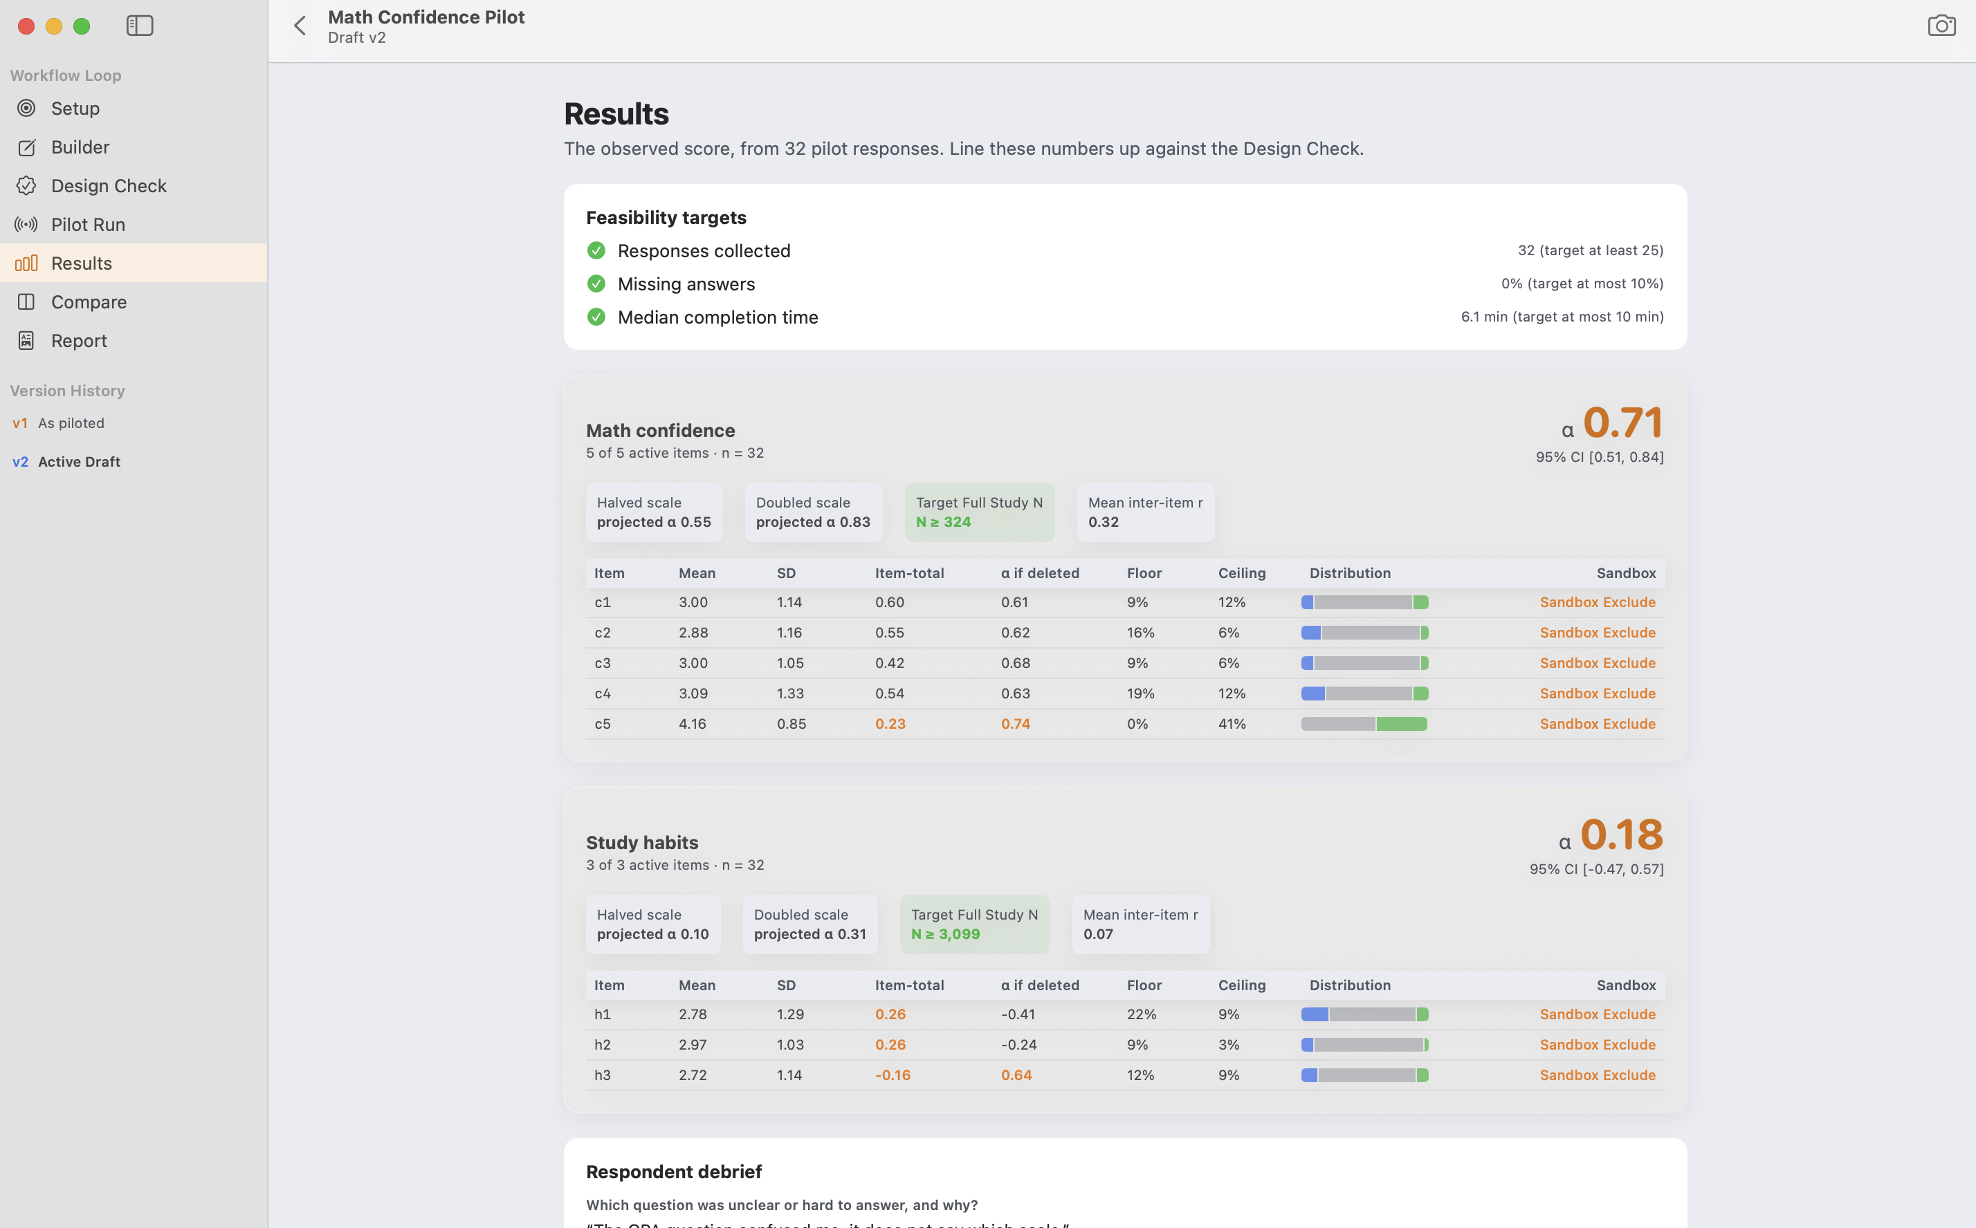
Task: Sandbox Exclude item c5
Action: [1597, 724]
